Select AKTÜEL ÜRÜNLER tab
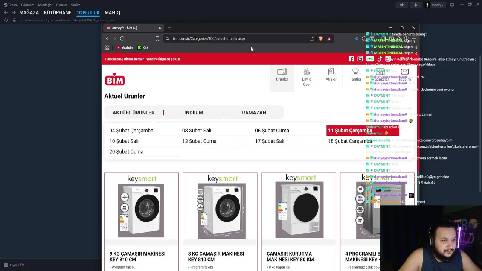This screenshot has width=482, height=271. point(133,113)
